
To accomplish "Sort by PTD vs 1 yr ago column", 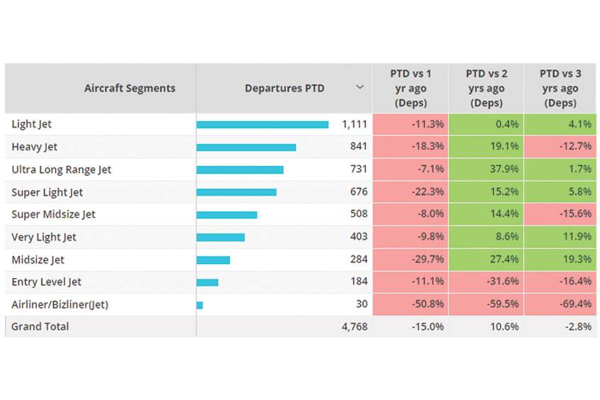I will click(410, 89).
